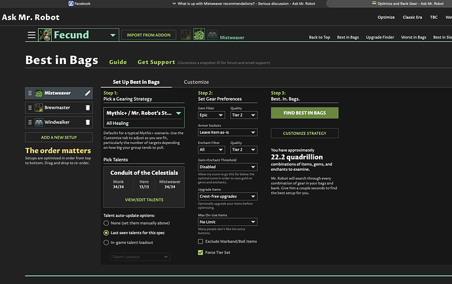This screenshot has width=452, height=284.
Task: Open the Gem Filter Epic dropdown
Action: [x=212, y=115]
